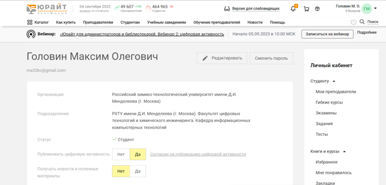This screenshot has width=386, height=185.
Task: Open the shopping cart icon
Action: [306, 9]
